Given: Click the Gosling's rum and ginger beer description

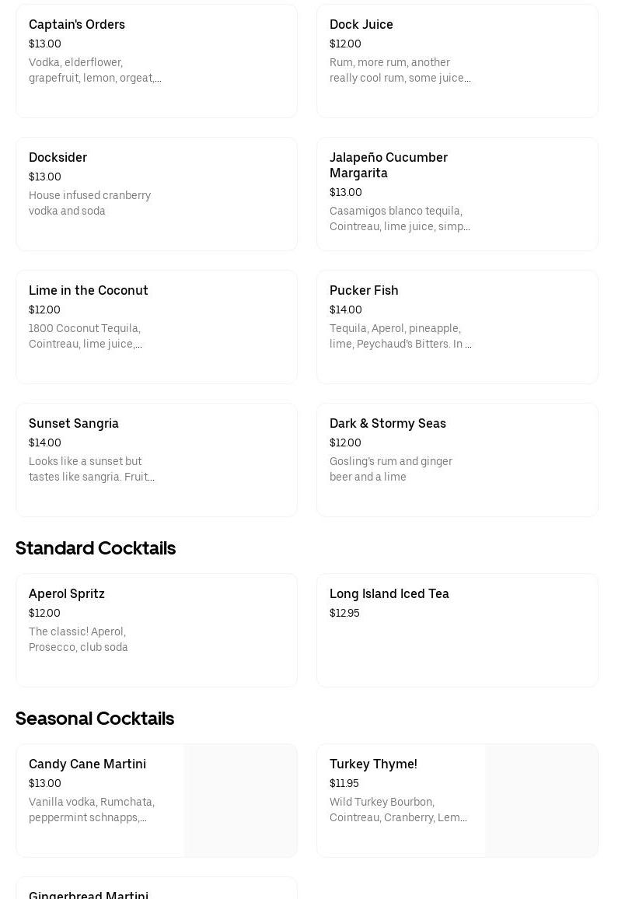Looking at the screenshot, I should click(391, 469).
